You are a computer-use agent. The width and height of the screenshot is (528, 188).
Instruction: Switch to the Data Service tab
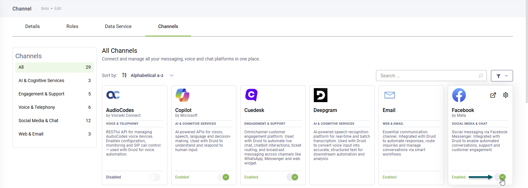[x=118, y=26]
